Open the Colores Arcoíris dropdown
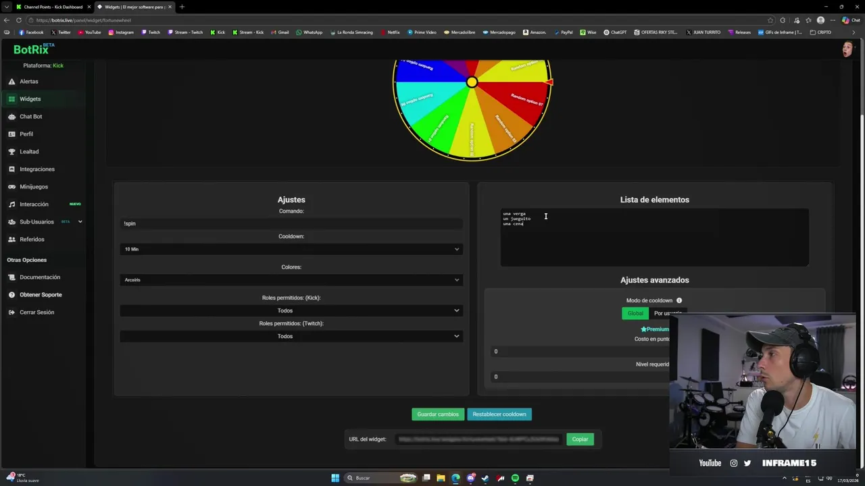865x486 pixels. pyautogui.click(x=291, y=279)
